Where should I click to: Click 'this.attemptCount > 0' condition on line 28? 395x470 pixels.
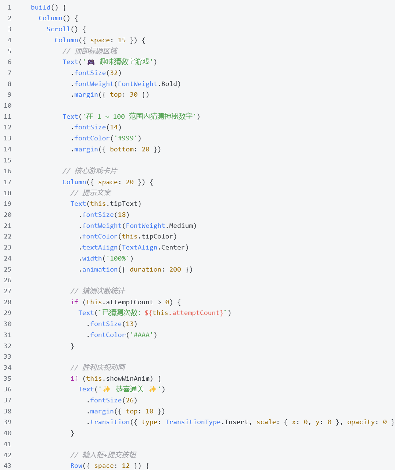pyautogui.click(x=128, y=302)
